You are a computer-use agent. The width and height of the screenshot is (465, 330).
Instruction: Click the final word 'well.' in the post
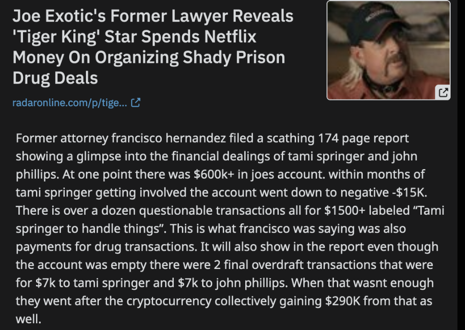click(28, 319)
